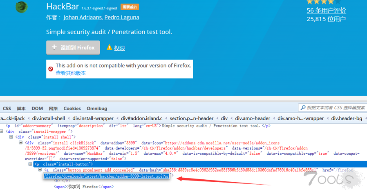Click the HackBar title heading
Image resolution: width=367 pixels, height=192 pixels.
click(x=63, y=7)
